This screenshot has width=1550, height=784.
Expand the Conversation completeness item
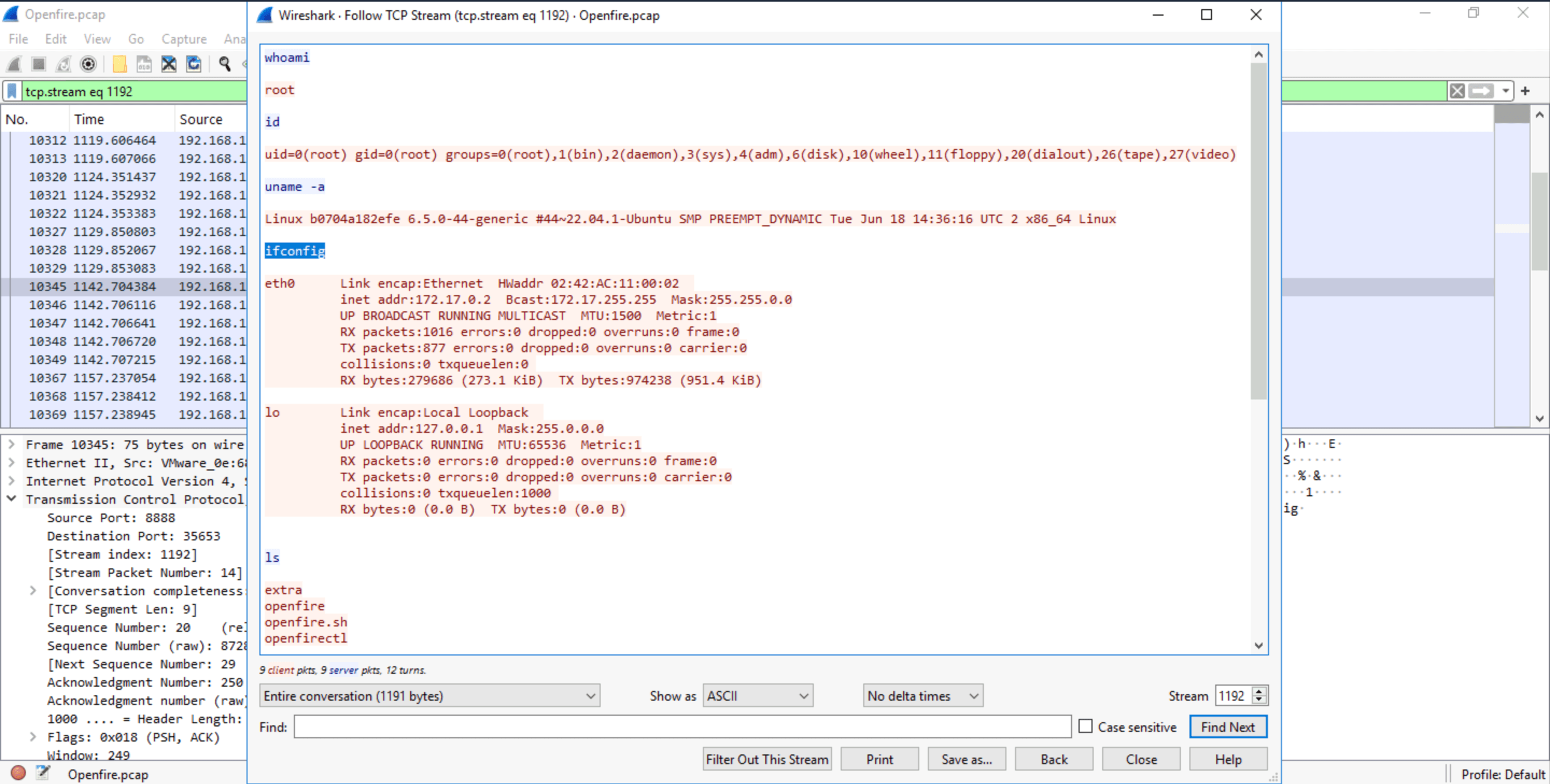pyautogui.click(x=33, y=590)
